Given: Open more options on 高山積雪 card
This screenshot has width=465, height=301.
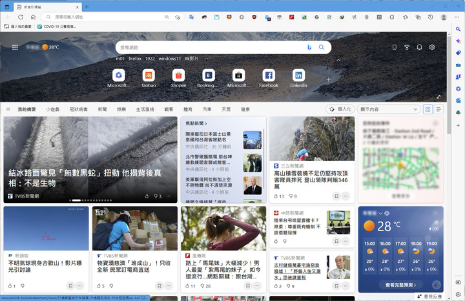Looking at the screenshot, I should point(346,196).
